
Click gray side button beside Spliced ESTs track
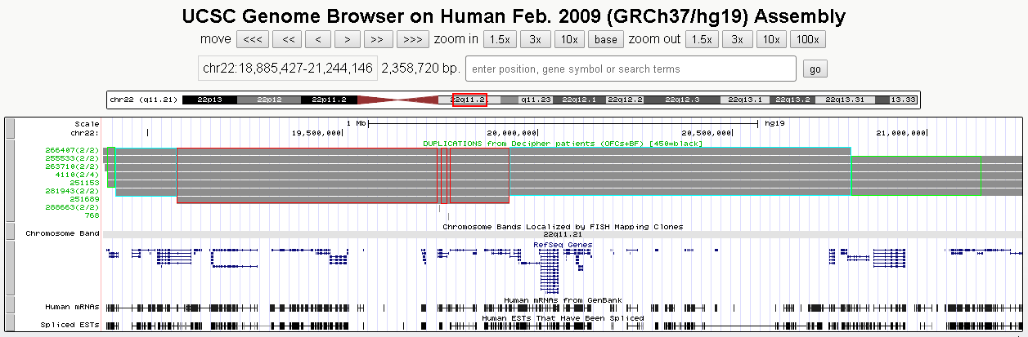tap(10, 326)
